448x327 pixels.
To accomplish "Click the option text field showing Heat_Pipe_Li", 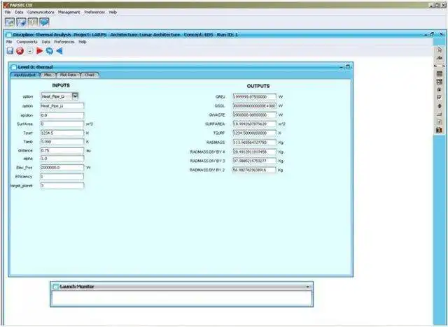I will point(62,106).
